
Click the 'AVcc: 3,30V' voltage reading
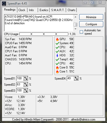point(15,105)
